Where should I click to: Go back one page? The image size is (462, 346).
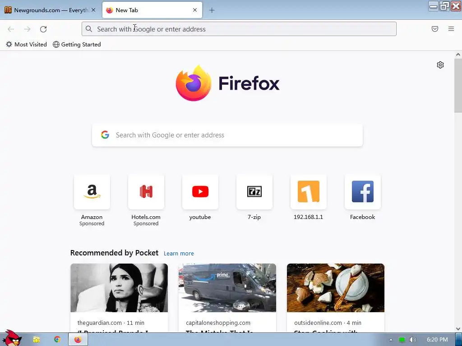point(11,29)
